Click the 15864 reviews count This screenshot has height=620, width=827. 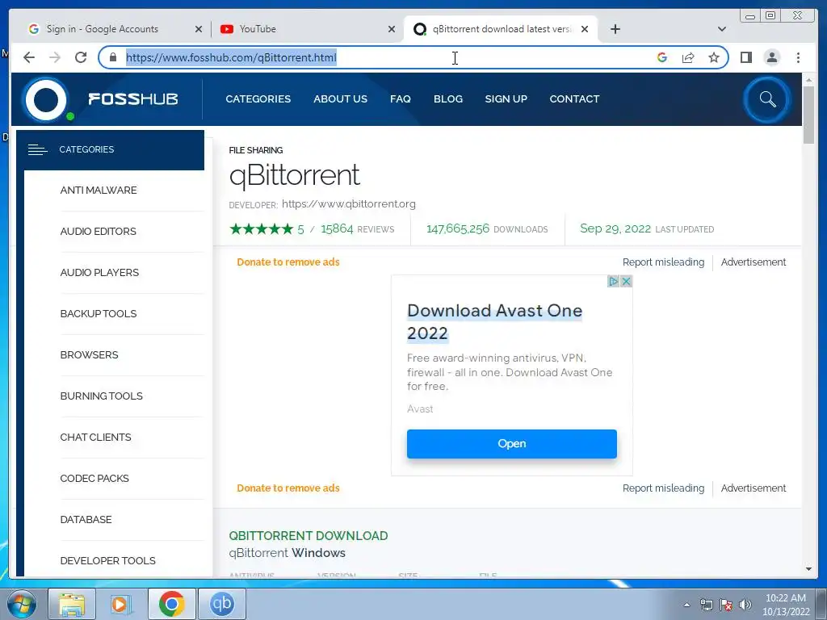point(337,228)
